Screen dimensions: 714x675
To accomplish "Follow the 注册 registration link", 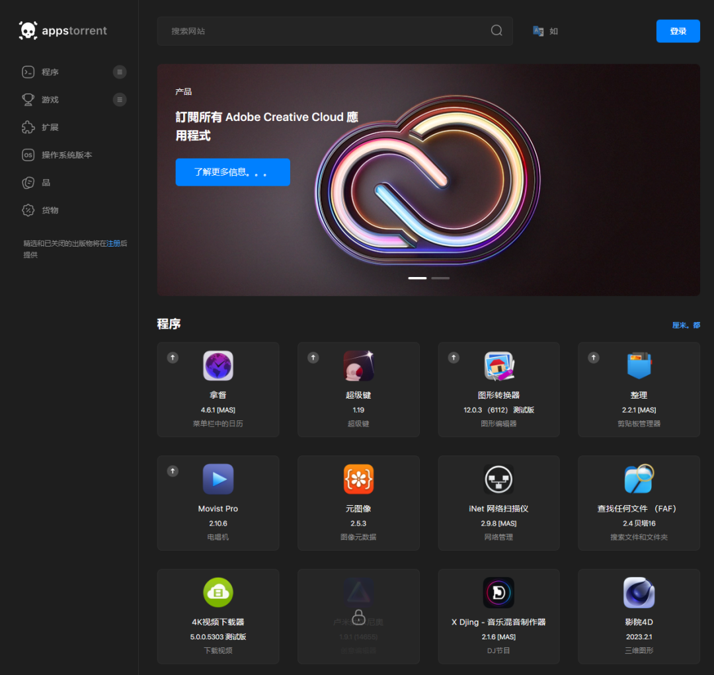I will (114, 243).
